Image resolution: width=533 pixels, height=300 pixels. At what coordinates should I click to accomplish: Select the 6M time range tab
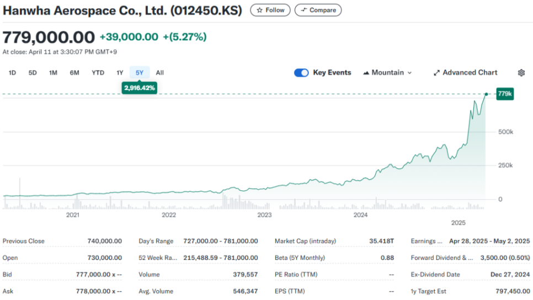[74, 73]
